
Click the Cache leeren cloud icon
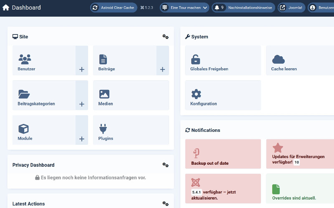(x=278, y=59)
